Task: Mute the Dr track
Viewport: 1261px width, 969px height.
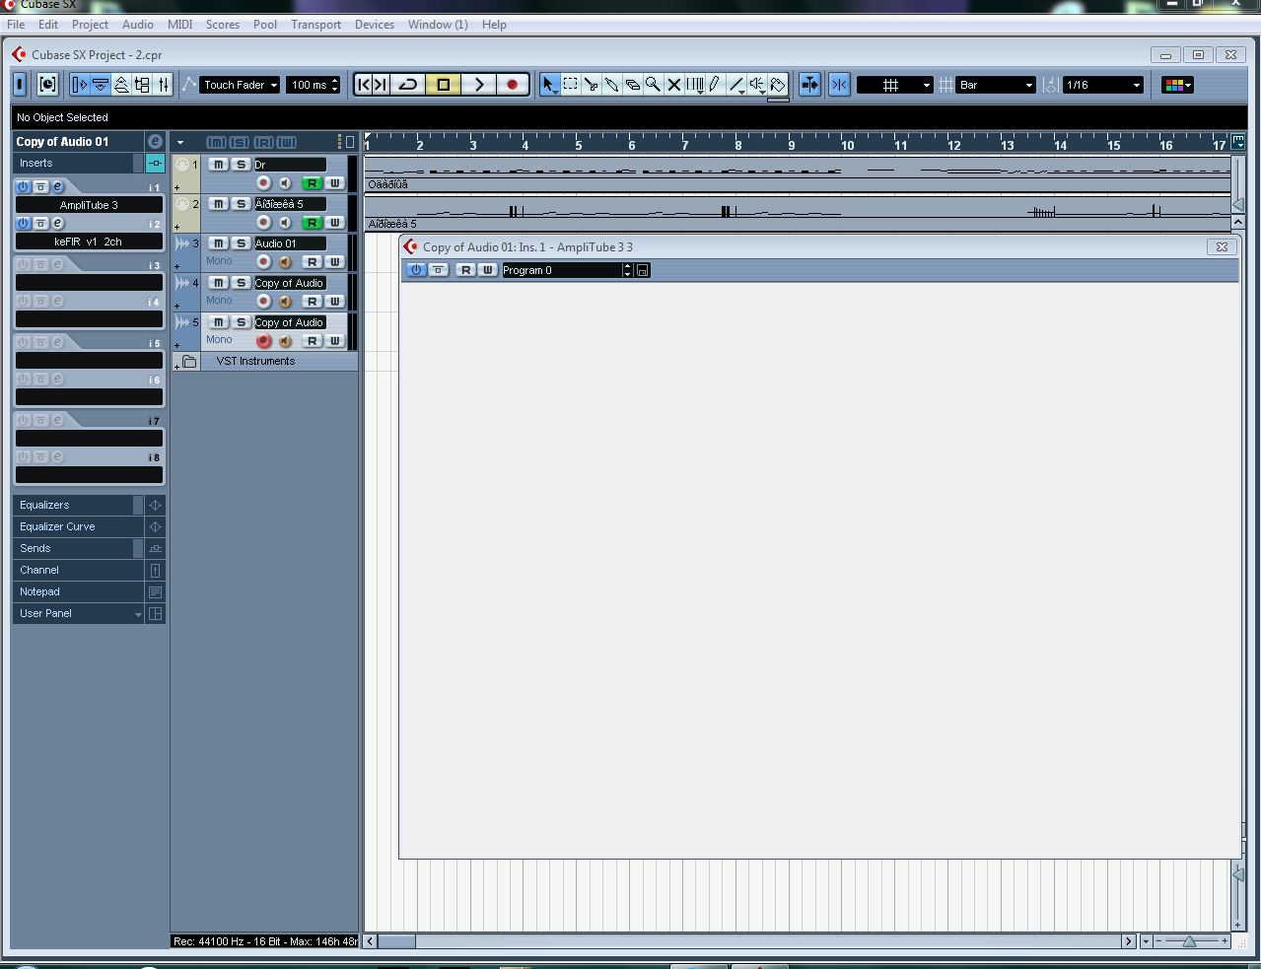Action: (x=219, y=165)
